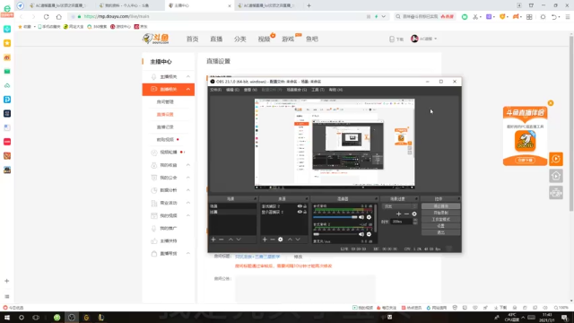Image resolution: width=574 pixels, height=323 pixels.
Task: Adjust the first desktop audio volume slider
Action: pyautogui.click(x=335, y=217)
